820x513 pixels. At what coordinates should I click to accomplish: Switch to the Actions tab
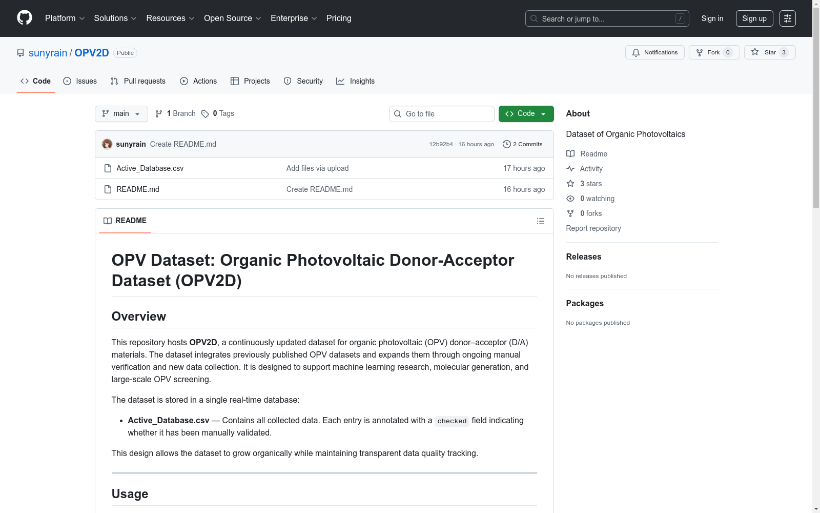pyautogui.click(x=198, y=81)
